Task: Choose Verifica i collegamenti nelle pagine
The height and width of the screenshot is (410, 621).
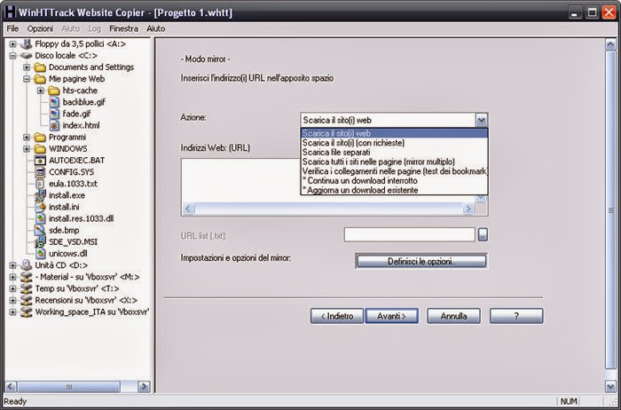Action: pos(394,171)
